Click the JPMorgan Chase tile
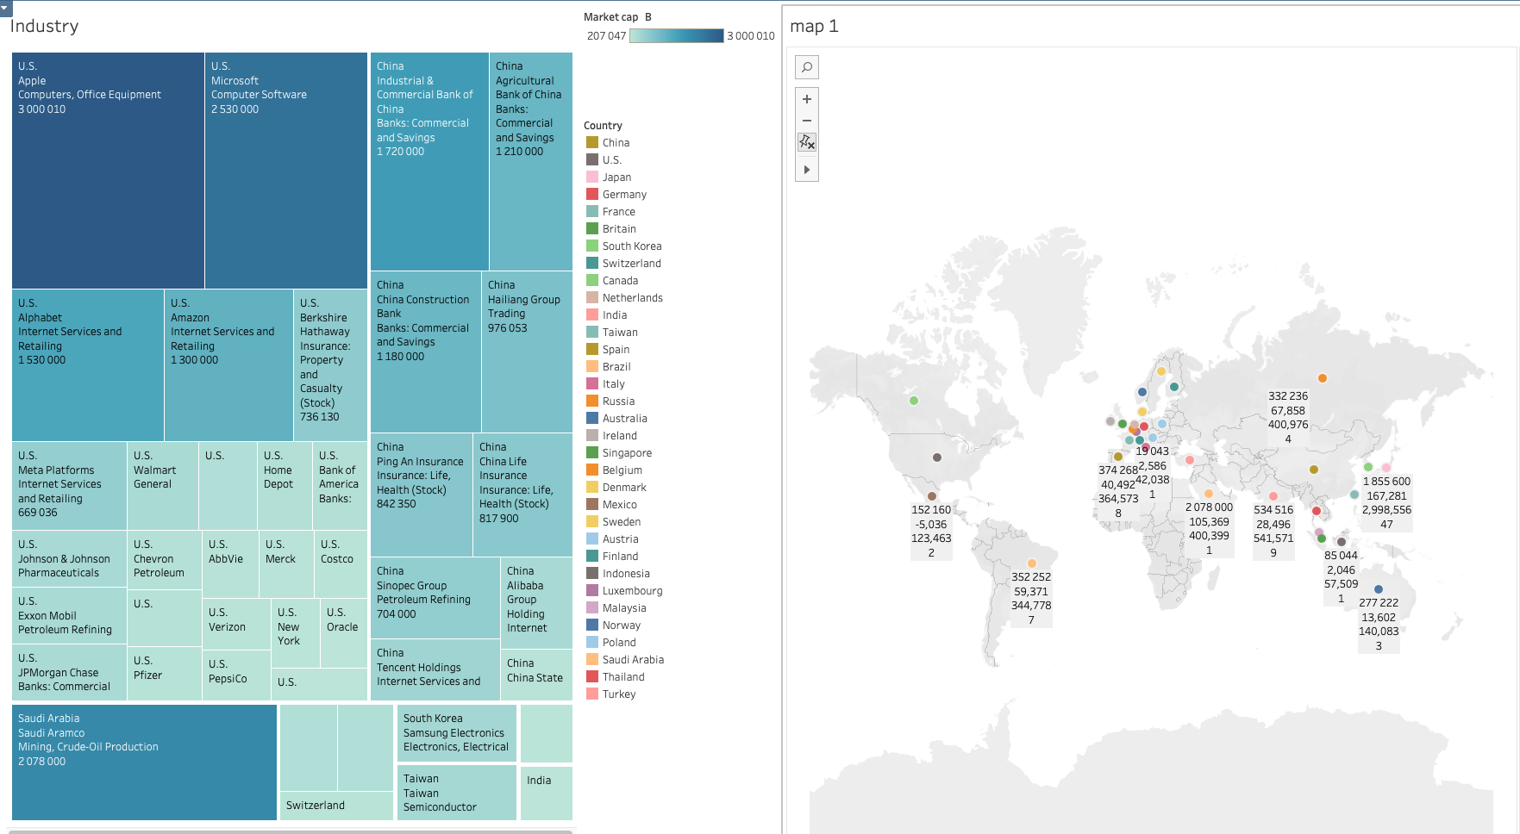This screenshot has width=1520, height=834. click(69, 673)
